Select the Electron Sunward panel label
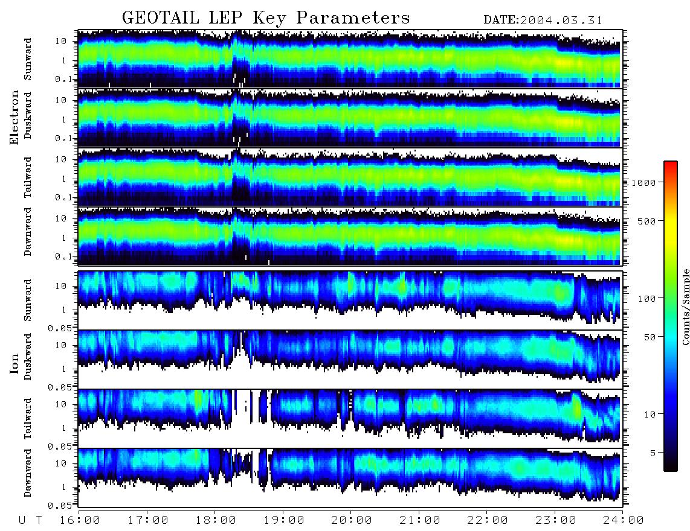 coord(28,59)
